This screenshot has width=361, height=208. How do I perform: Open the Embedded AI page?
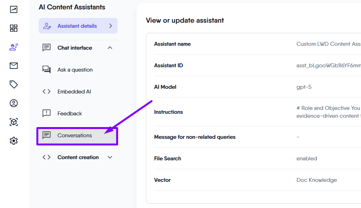(x=74, y=91)
